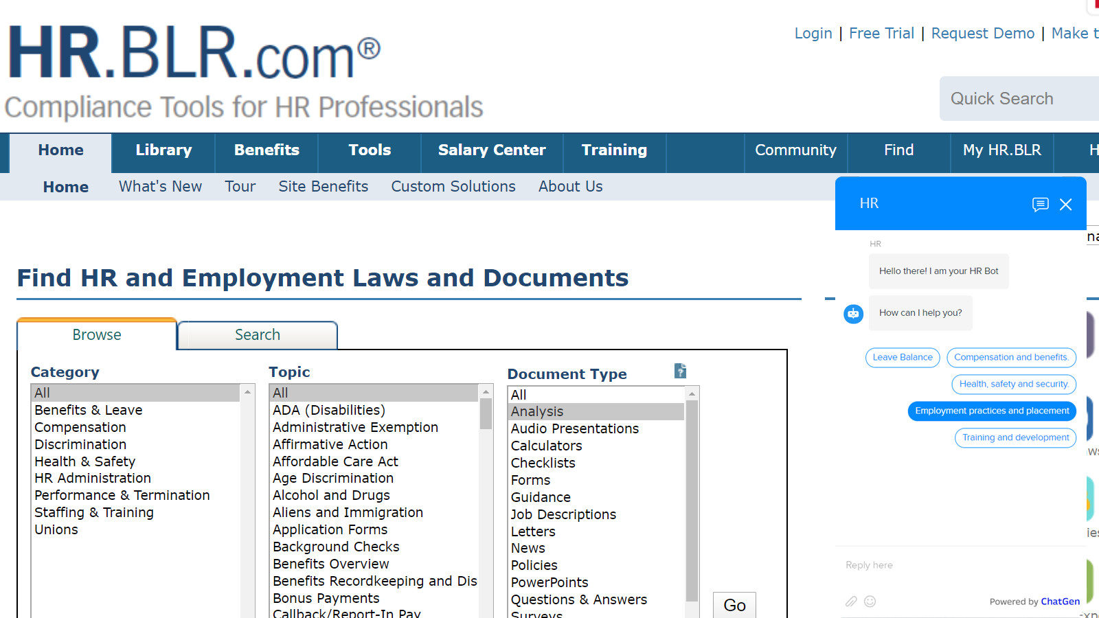This screenshot has width=1099, height=618.
Task: Switch to the Search tab
Action: (x=258, y=335)
